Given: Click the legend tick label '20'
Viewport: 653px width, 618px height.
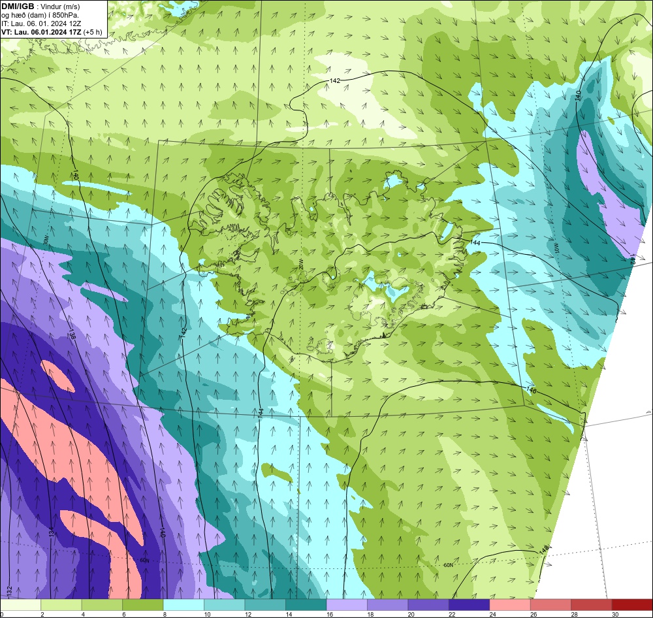Looking at the screenshot, I should (x=411, y=614).
